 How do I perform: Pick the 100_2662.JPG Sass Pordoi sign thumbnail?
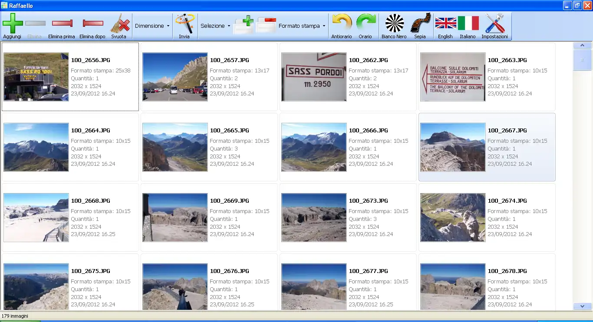[314, 77]
